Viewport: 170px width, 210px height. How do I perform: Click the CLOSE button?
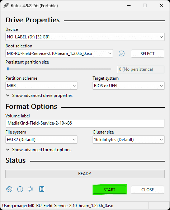coord(147,190)
